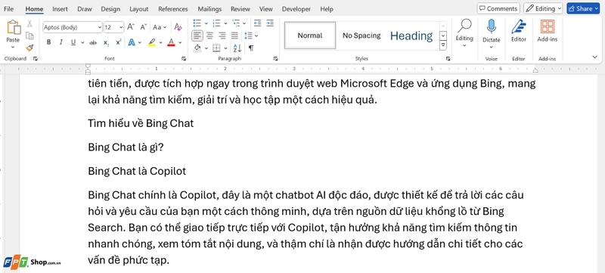
Task: Show paragraph marks pilcrow
Action: click(251, 48)
